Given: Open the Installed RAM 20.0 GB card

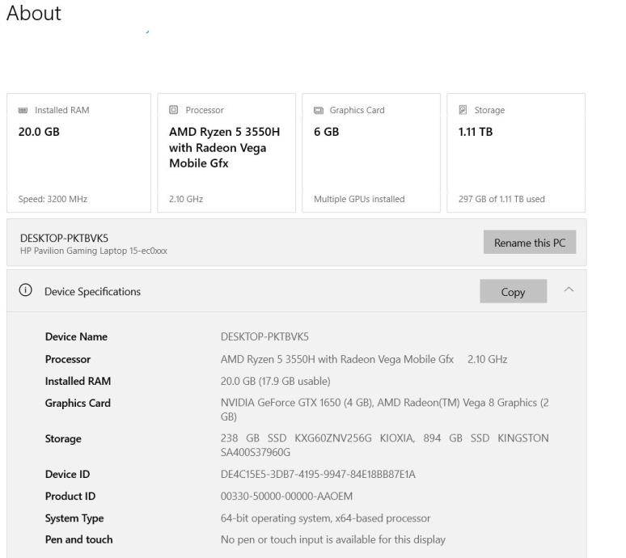Looking at the screenshot, I should point(78,154).
